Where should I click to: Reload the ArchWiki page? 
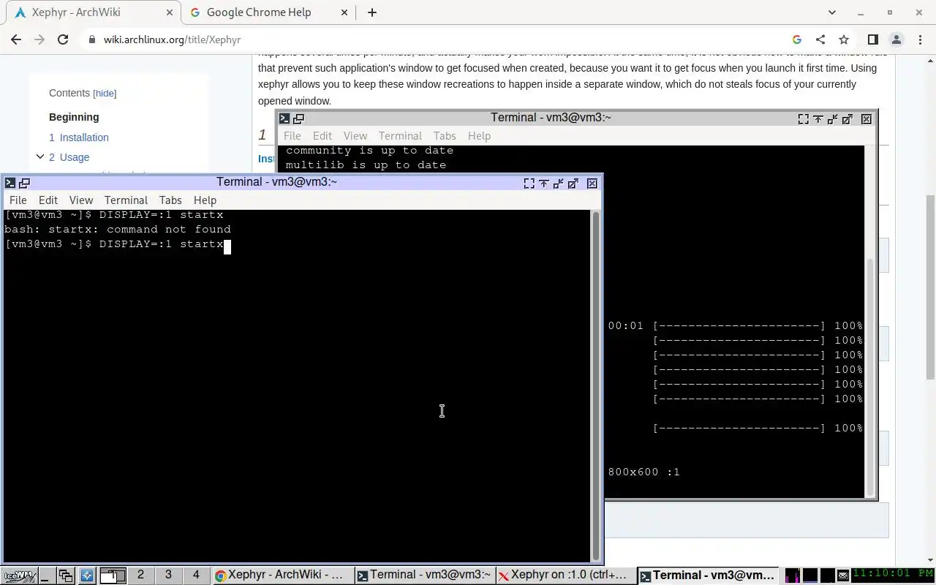63,39
